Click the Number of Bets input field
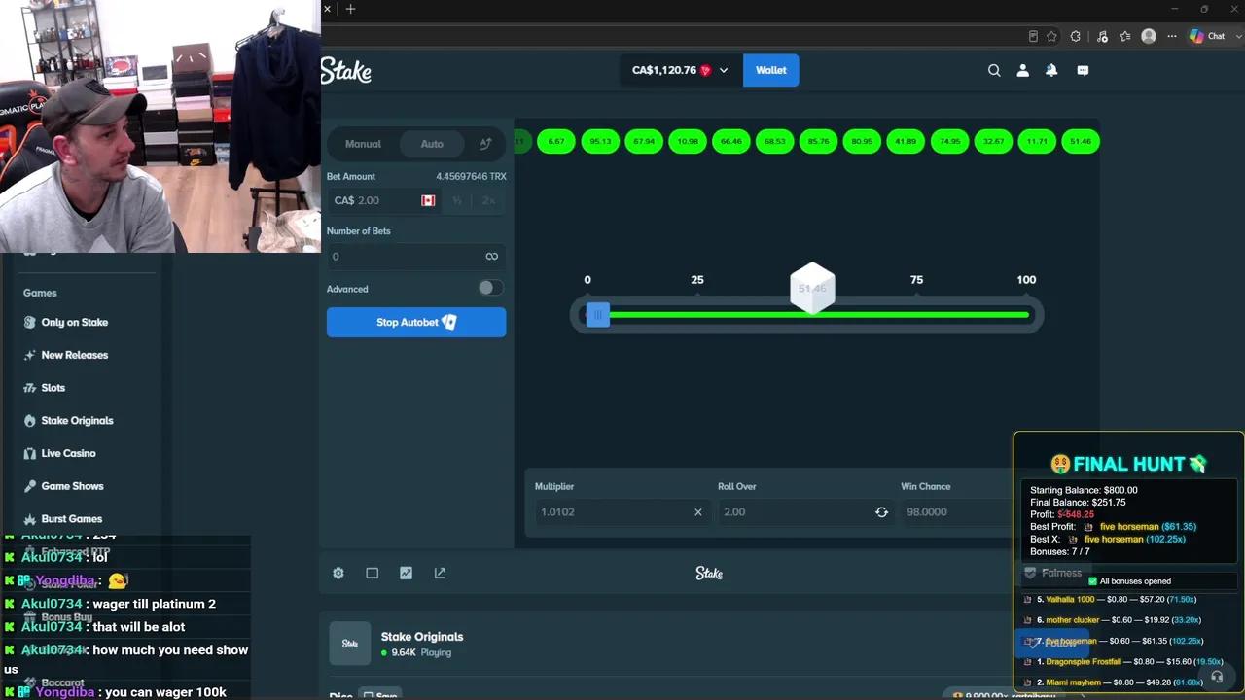Screen dimensions: 1245x700 pos(415,256)
